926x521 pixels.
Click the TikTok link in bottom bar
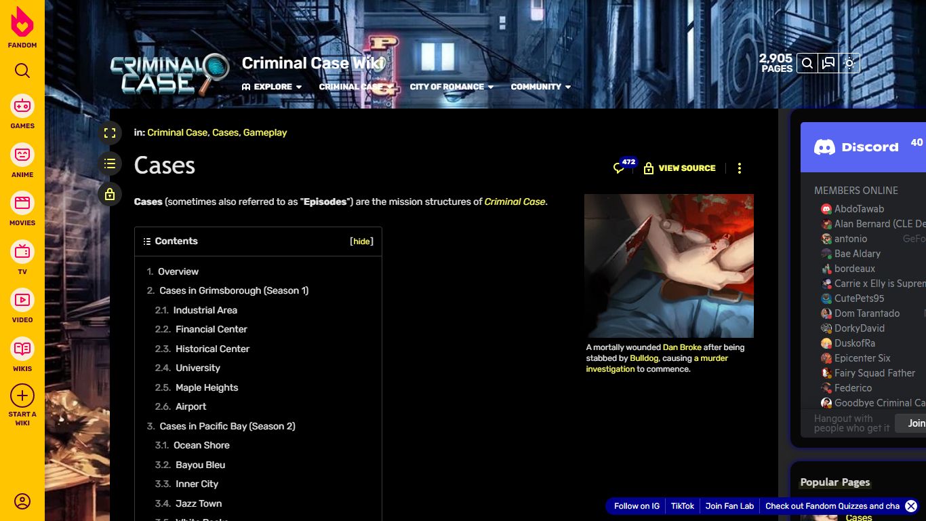(683, 506)
